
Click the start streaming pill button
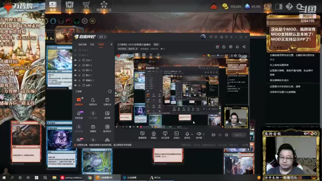[239, 135]
